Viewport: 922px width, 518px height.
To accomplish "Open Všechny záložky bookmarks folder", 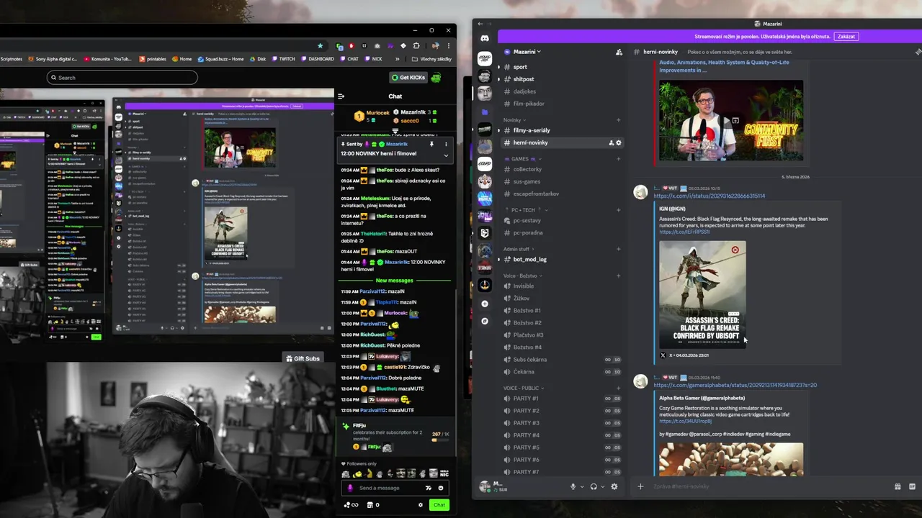I will [x=431, y=59].
